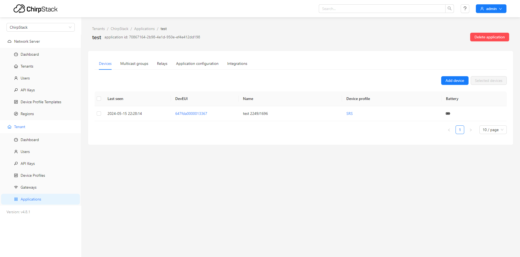Open device profile SRS link
The width and height of the screenshot is (520, 257).
coord(349,114)
